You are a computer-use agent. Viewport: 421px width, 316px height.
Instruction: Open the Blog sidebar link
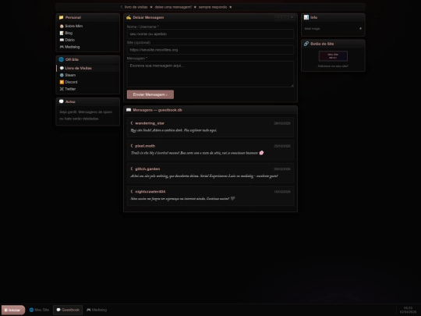pyautogui.click(x=88, y=33)
